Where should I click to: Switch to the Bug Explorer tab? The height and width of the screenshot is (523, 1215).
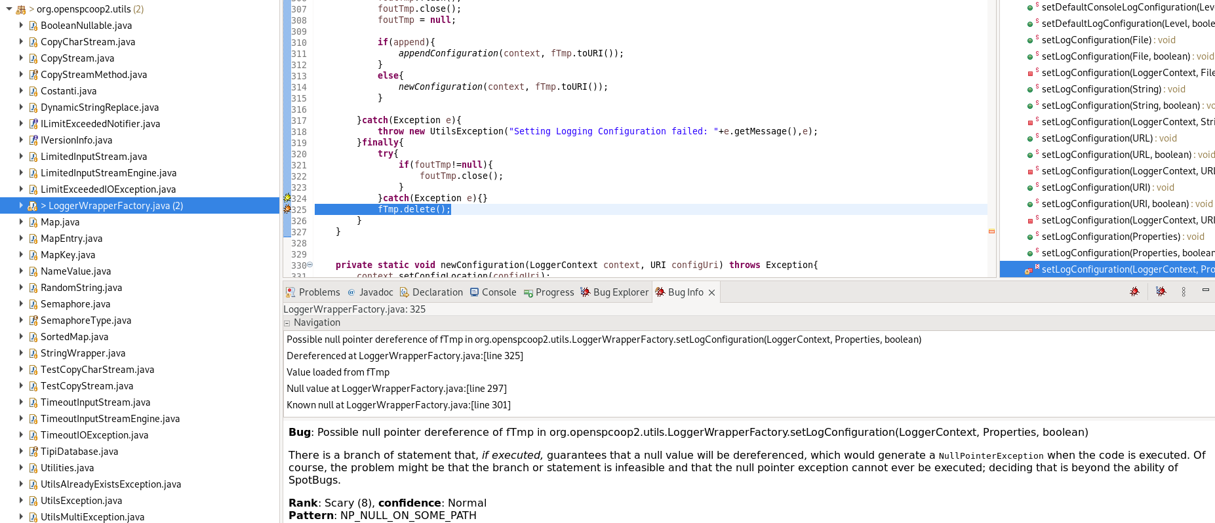click(614, 292)
